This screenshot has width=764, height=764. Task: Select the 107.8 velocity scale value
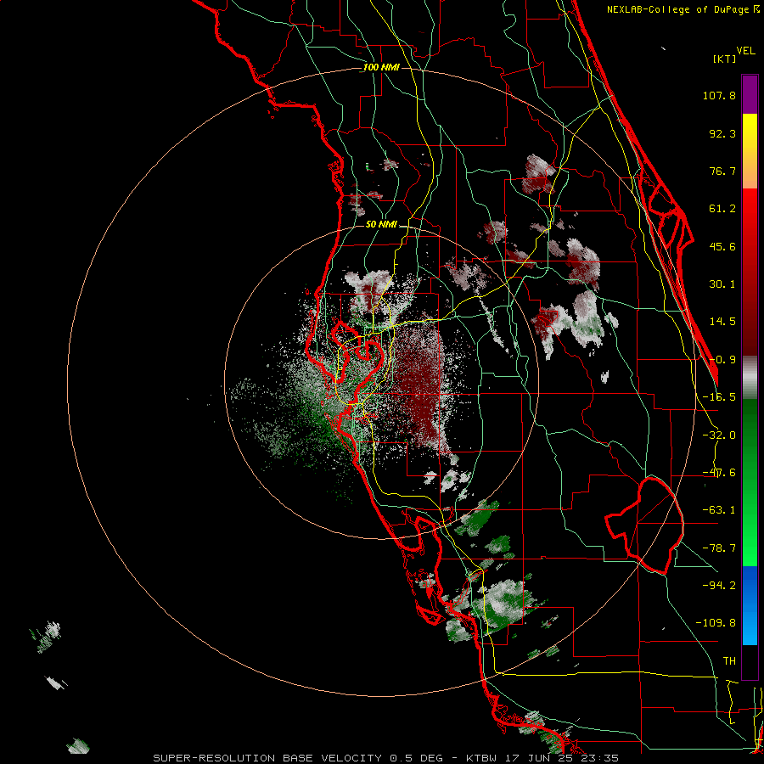pyautogui.click(x=719, y=95)
